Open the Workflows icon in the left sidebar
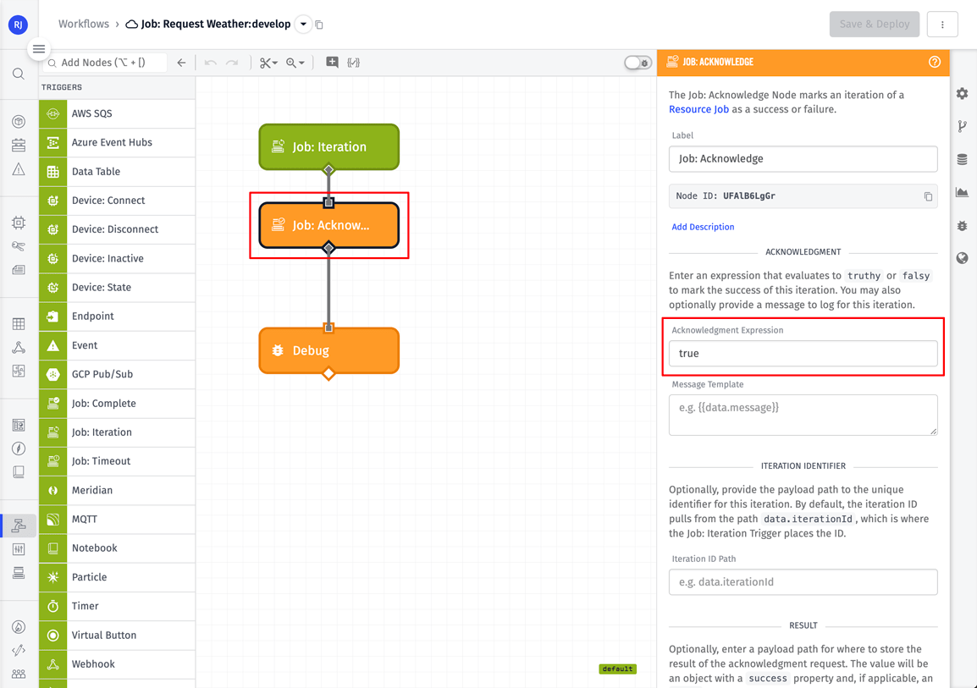Viewport: 977px width, 688px height. 19,526
